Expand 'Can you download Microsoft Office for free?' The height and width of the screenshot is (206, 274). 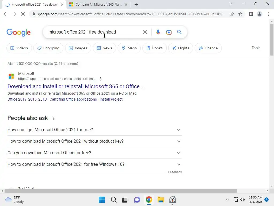tap(95, 153)
